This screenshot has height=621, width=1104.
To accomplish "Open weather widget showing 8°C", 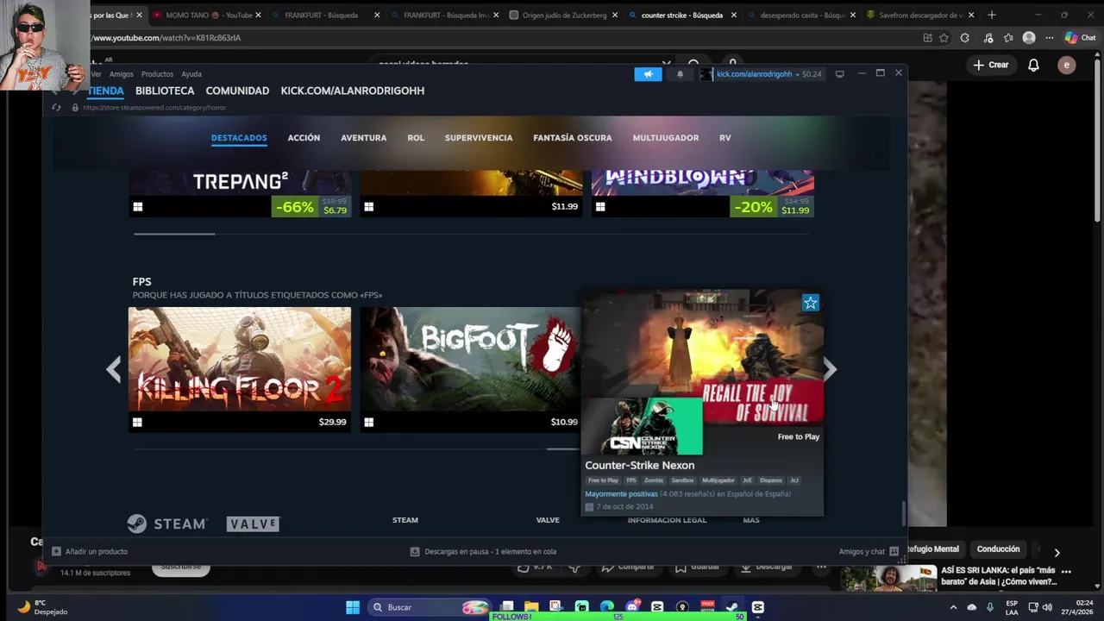I will pyautogui.click(x=42, y=607).
